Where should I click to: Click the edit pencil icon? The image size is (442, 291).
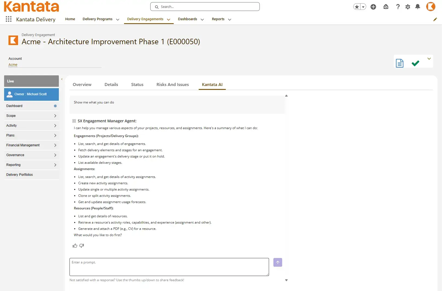[435, 19]
